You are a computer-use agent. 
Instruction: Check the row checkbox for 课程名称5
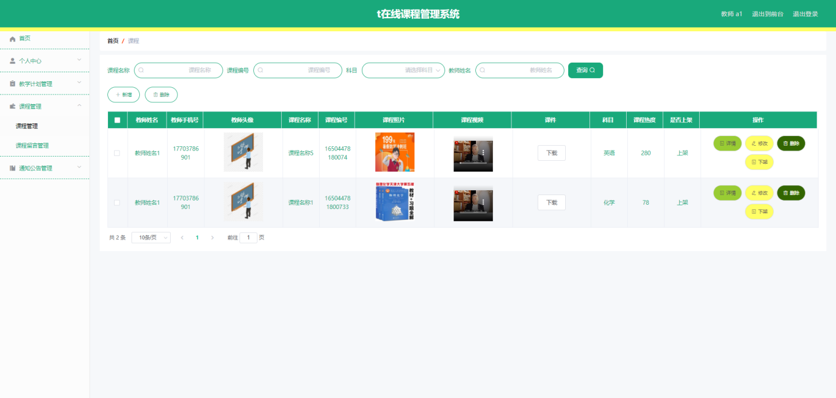(117, 152)
